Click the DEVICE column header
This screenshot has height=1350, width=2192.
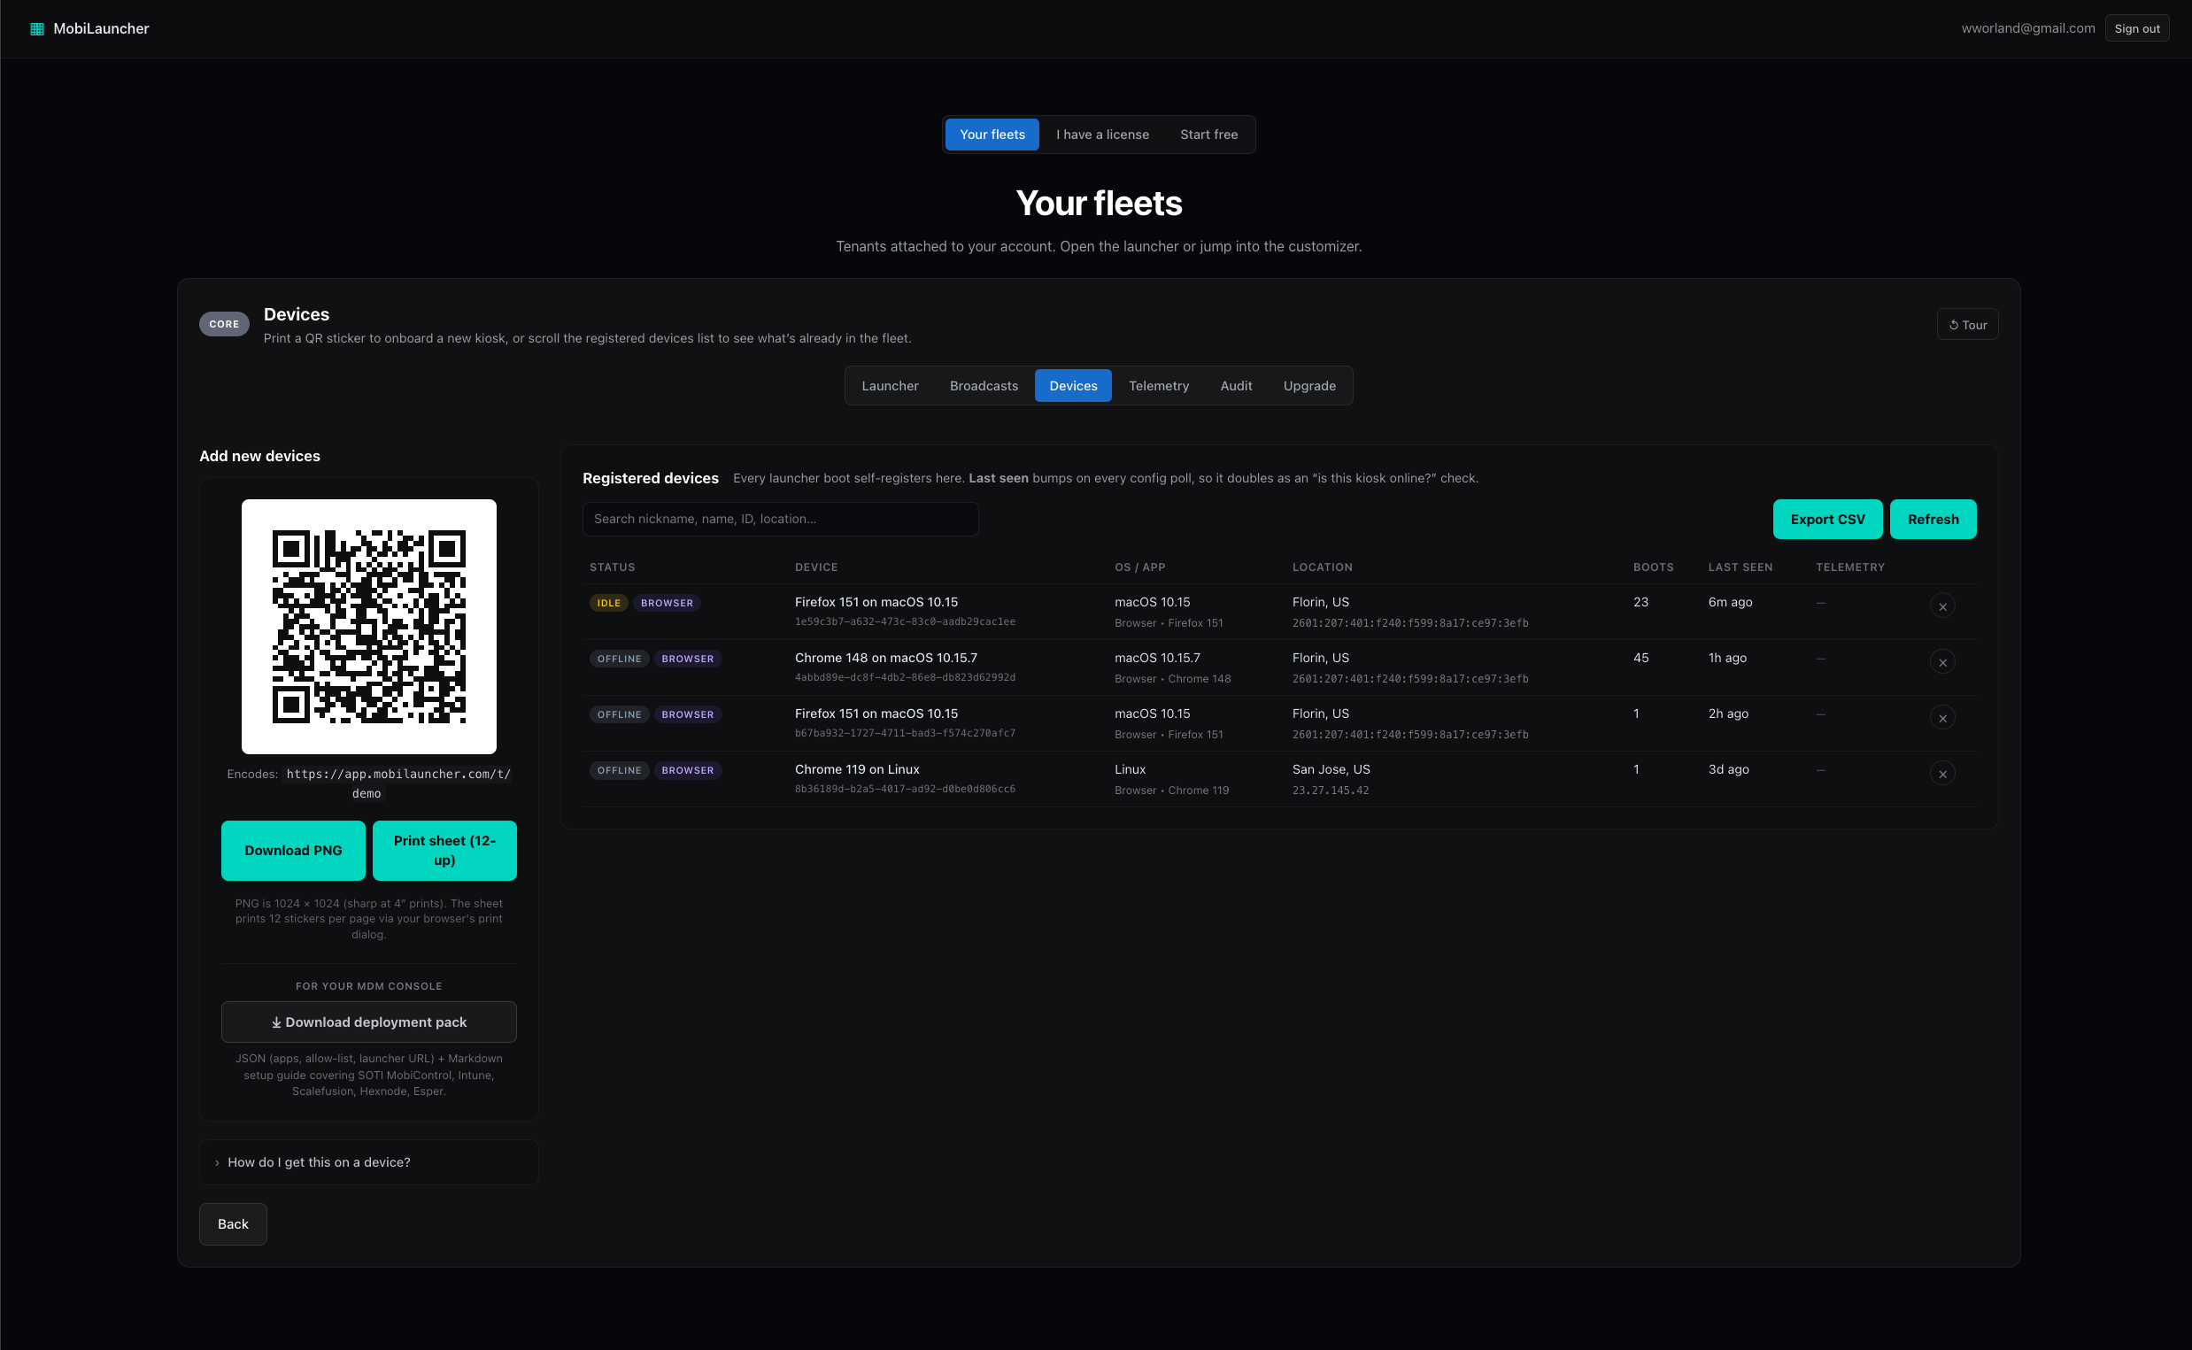[x=816, y=567]
